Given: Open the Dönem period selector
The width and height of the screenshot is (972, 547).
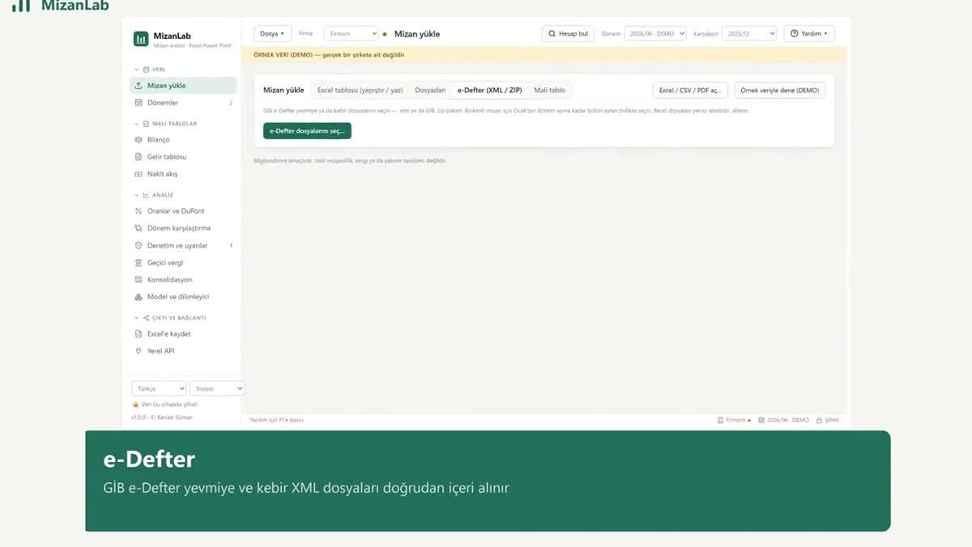Looking at the screenshot, I should (655, 34).
